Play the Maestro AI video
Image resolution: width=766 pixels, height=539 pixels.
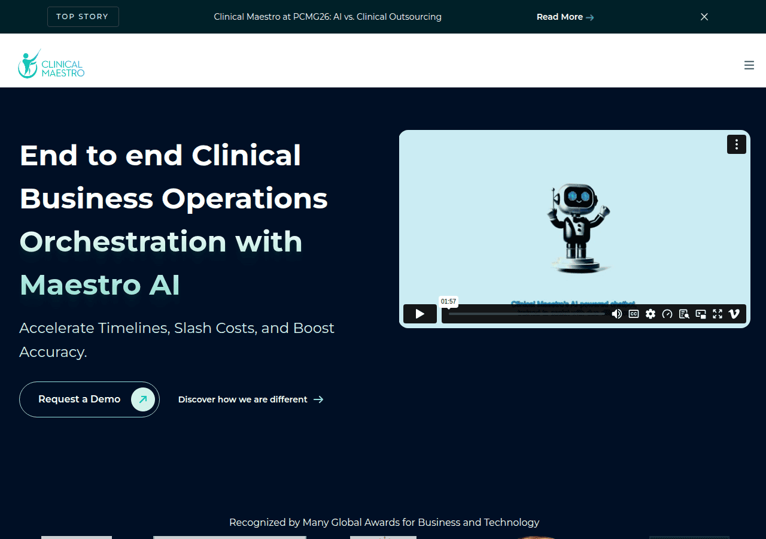pos(420,314)
